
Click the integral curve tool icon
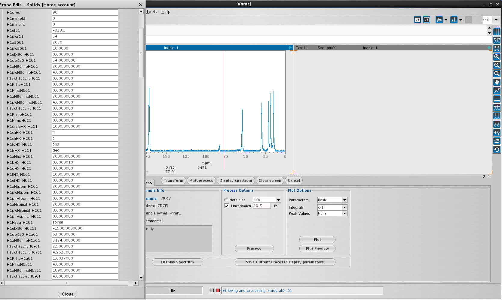pos(497,91)
